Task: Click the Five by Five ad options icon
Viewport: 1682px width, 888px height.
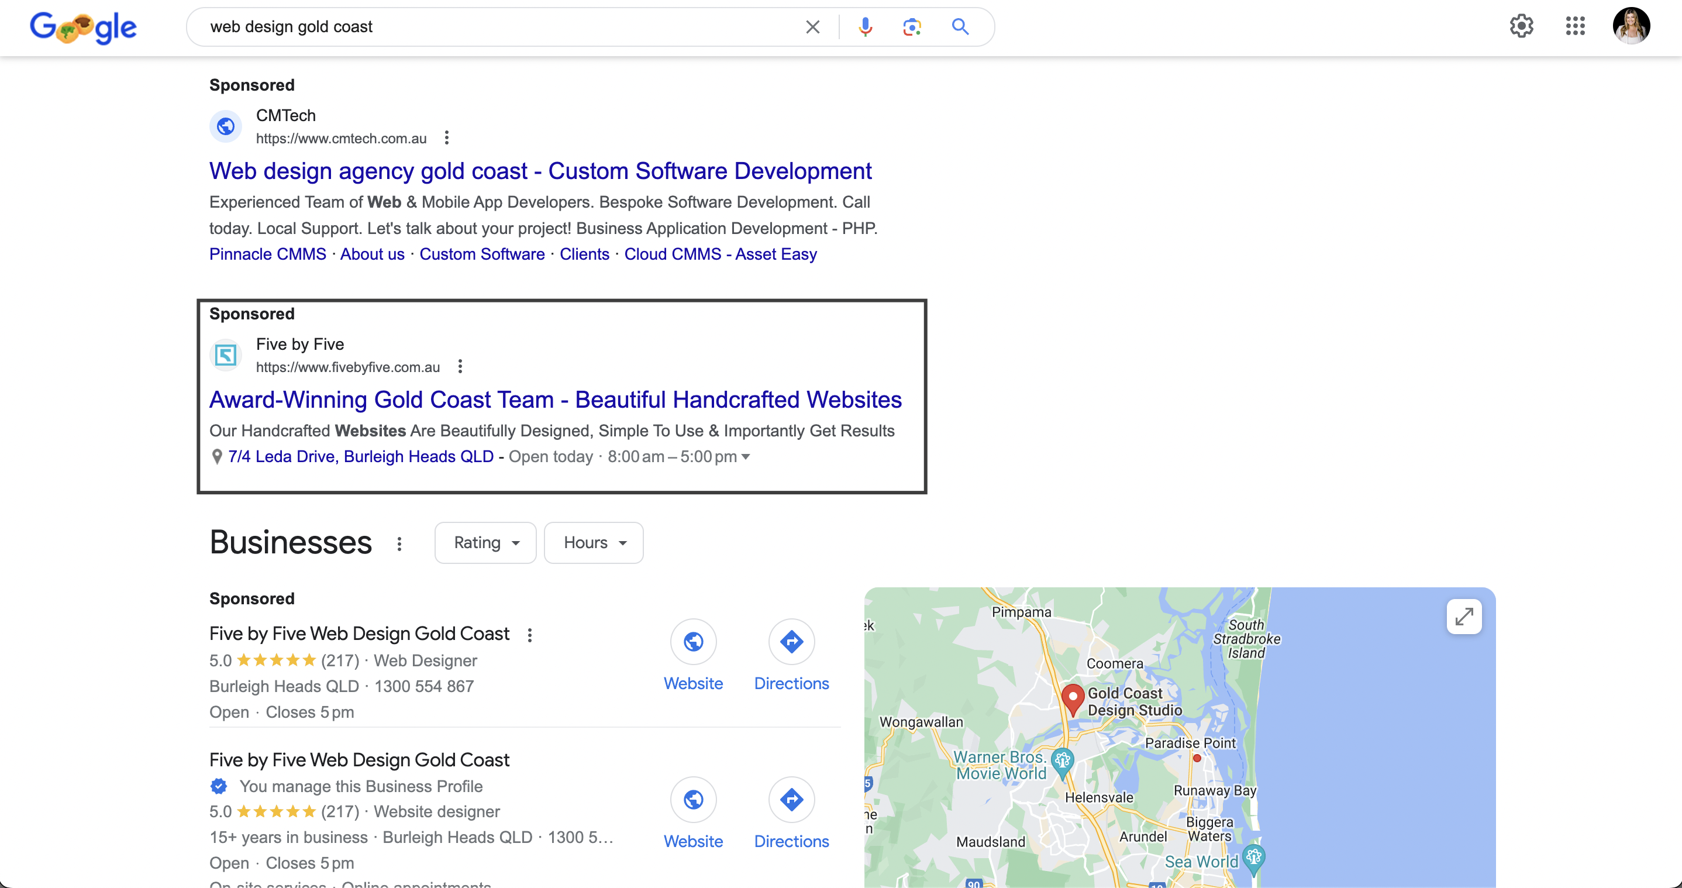Action: click(x=460, y=366)
